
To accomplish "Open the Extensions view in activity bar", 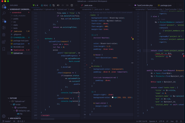I will [4, 42].
